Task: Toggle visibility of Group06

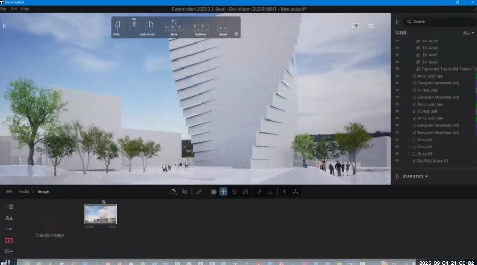Action: (397, 140)
